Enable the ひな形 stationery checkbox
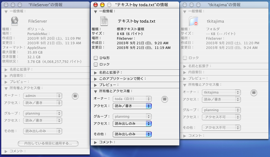The height and width of the screenshot is (157, 270). click(x=96, y=58)
